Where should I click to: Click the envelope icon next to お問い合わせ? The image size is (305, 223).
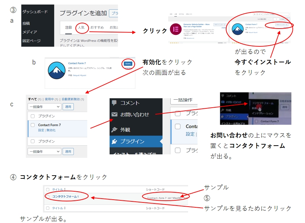point(114,115)
